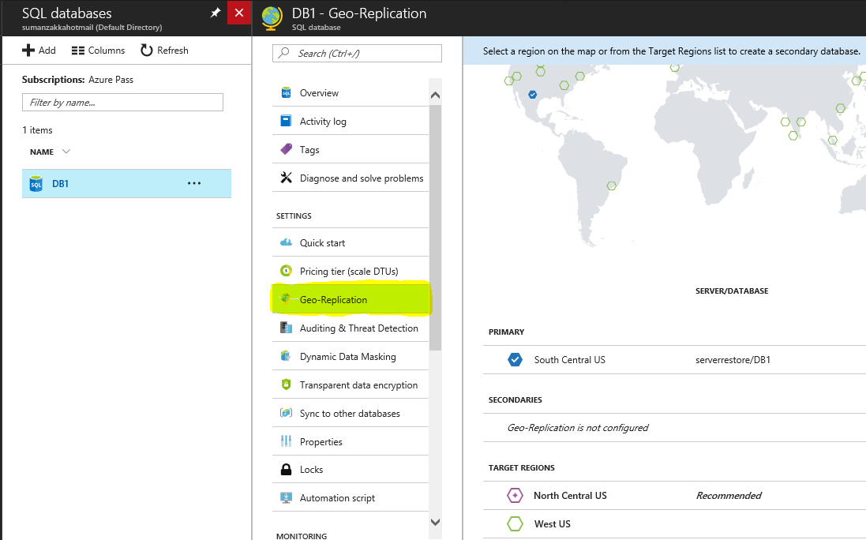This screenshot has height=540, width=866.
Task: Click the settings menu scrollbar thumb
Action: [435, 227]
